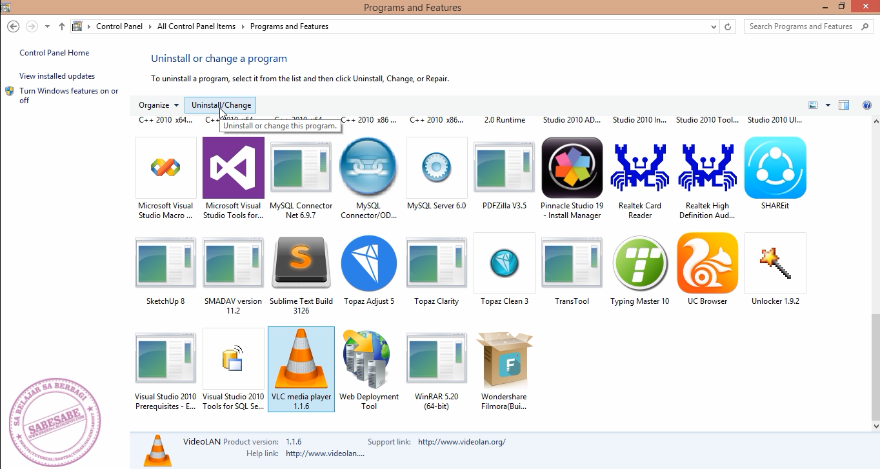This screenshot has height=469, width=880.
Task: Select the MySQL Server 6.0 icon
Action: [x=437, y=168]
